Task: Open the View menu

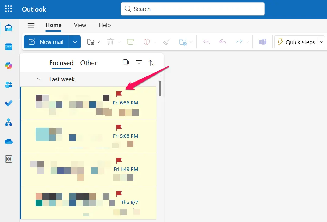Action: 80,25
